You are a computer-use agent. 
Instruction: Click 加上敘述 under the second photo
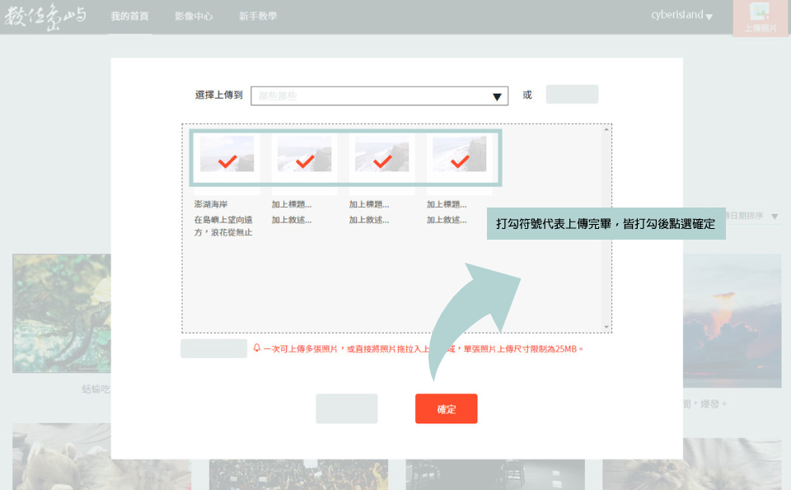coord(292,220)
